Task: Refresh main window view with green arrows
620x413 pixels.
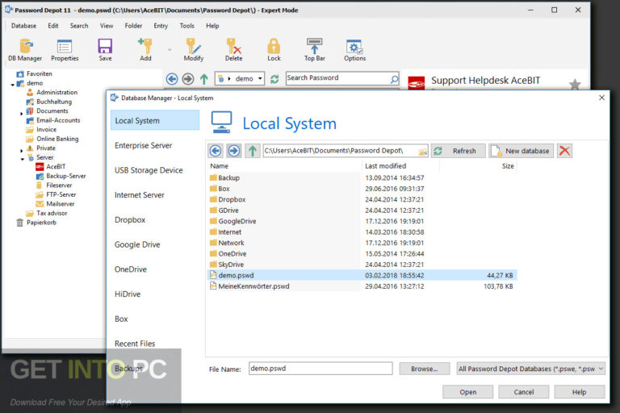Action: point(274,79)
